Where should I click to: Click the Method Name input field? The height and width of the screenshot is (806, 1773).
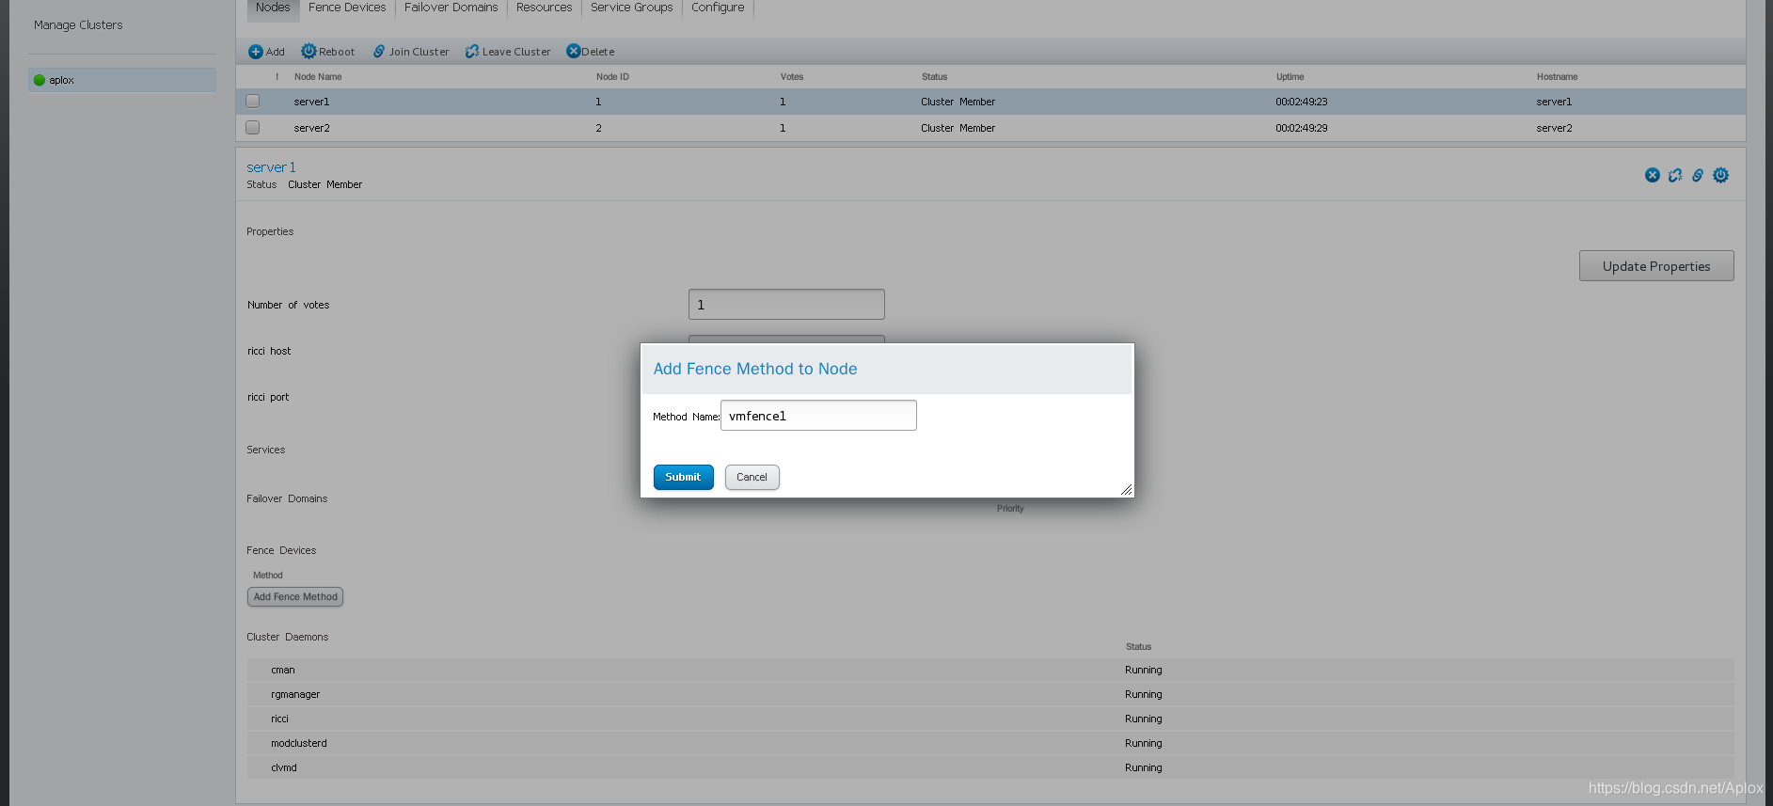pyautogui.click(x=818, y=416)
